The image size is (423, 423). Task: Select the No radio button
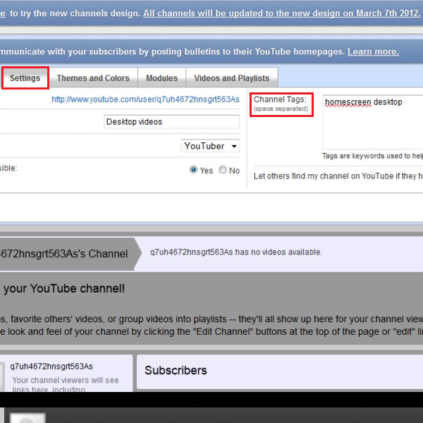click(x=223, y=170)
